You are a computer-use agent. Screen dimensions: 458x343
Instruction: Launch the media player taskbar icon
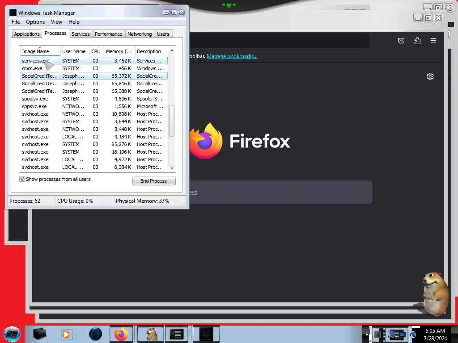pyautogui.click(x=66, y=334)
